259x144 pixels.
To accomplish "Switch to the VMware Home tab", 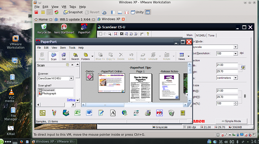I will [43, 19].
